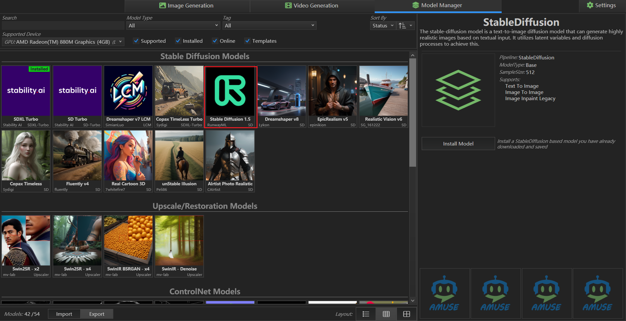This screenshot has width=626, height=321.
Task: Switch to large grid layout icon
Action: (407, 314)
